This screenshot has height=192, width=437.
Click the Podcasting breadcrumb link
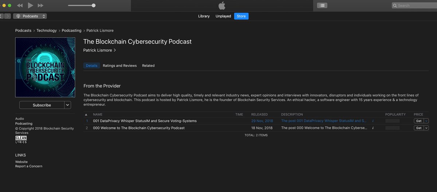click(71, 30)
